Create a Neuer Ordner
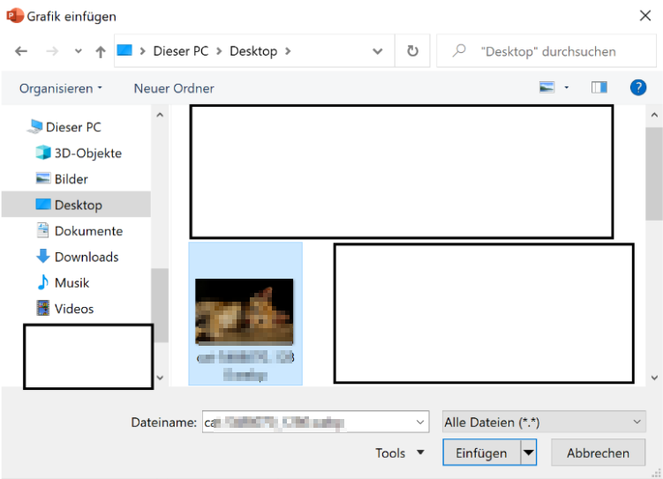 coord(174,88)
